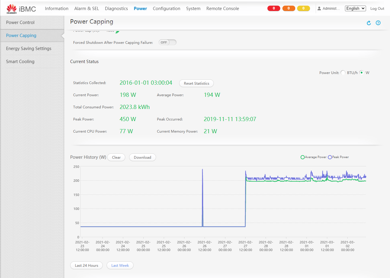The width and height of the screenshot is (390, 278).
Task: Open the help question mark icon
Action: point(378,23)
